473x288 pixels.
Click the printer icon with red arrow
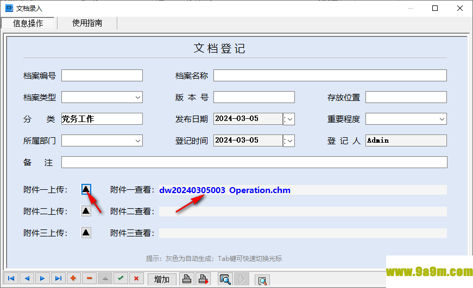pyautogui.click(x=203, y=279)
